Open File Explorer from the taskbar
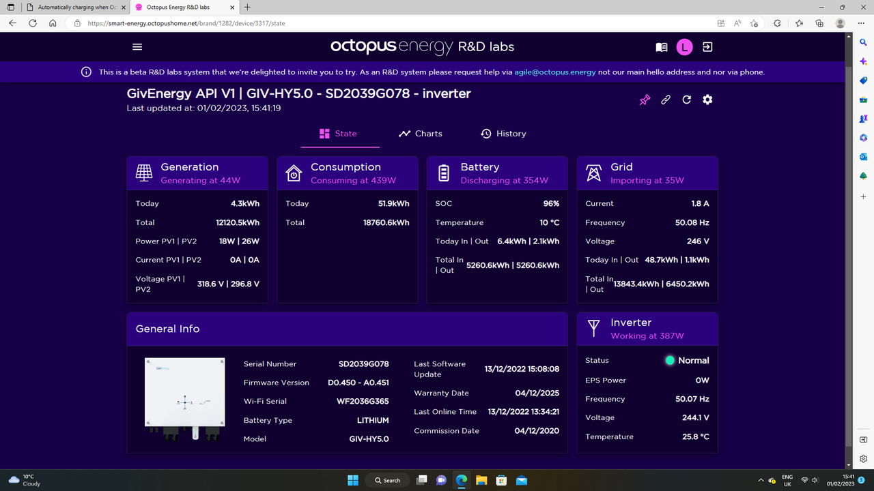This screenshot has width=874, height=491. click(481, 480)
